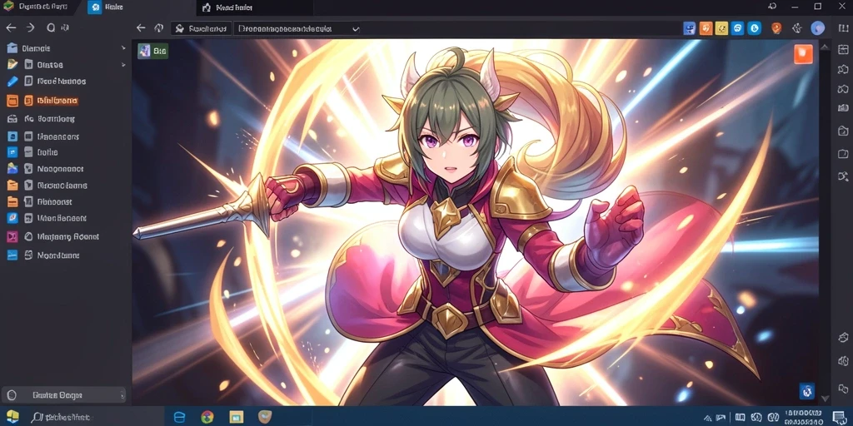Click the sidebar forward arrow
This screenshot has height=426, width=853.
click(x=31, y=27)
